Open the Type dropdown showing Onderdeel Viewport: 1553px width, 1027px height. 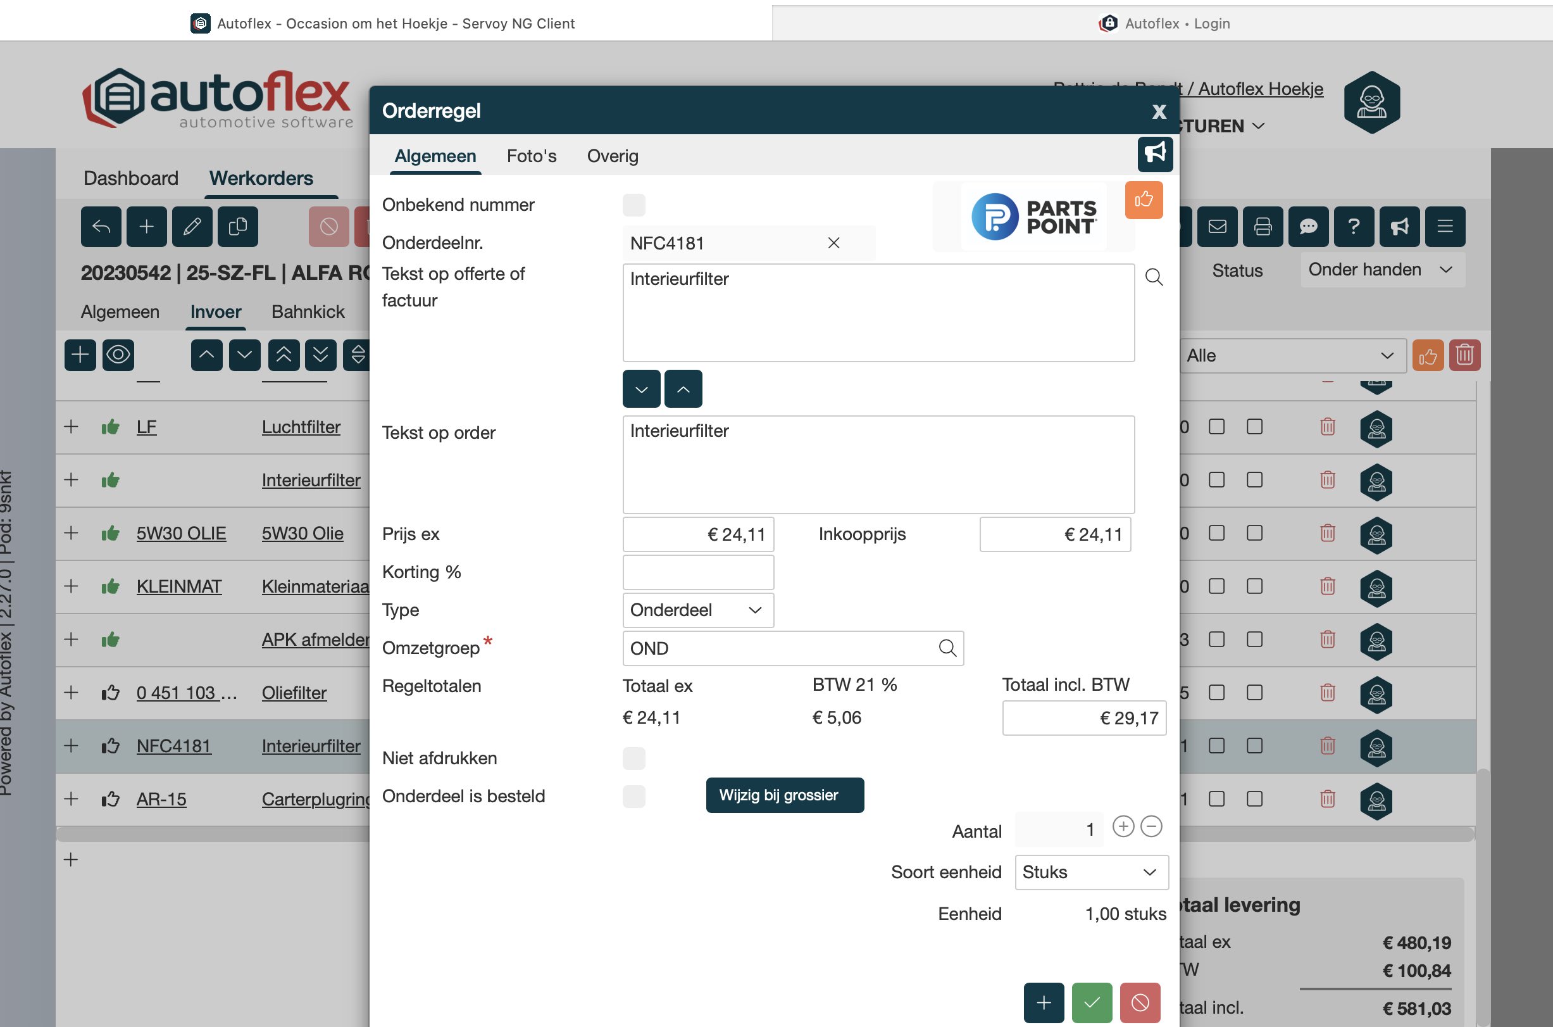(697, 610)
